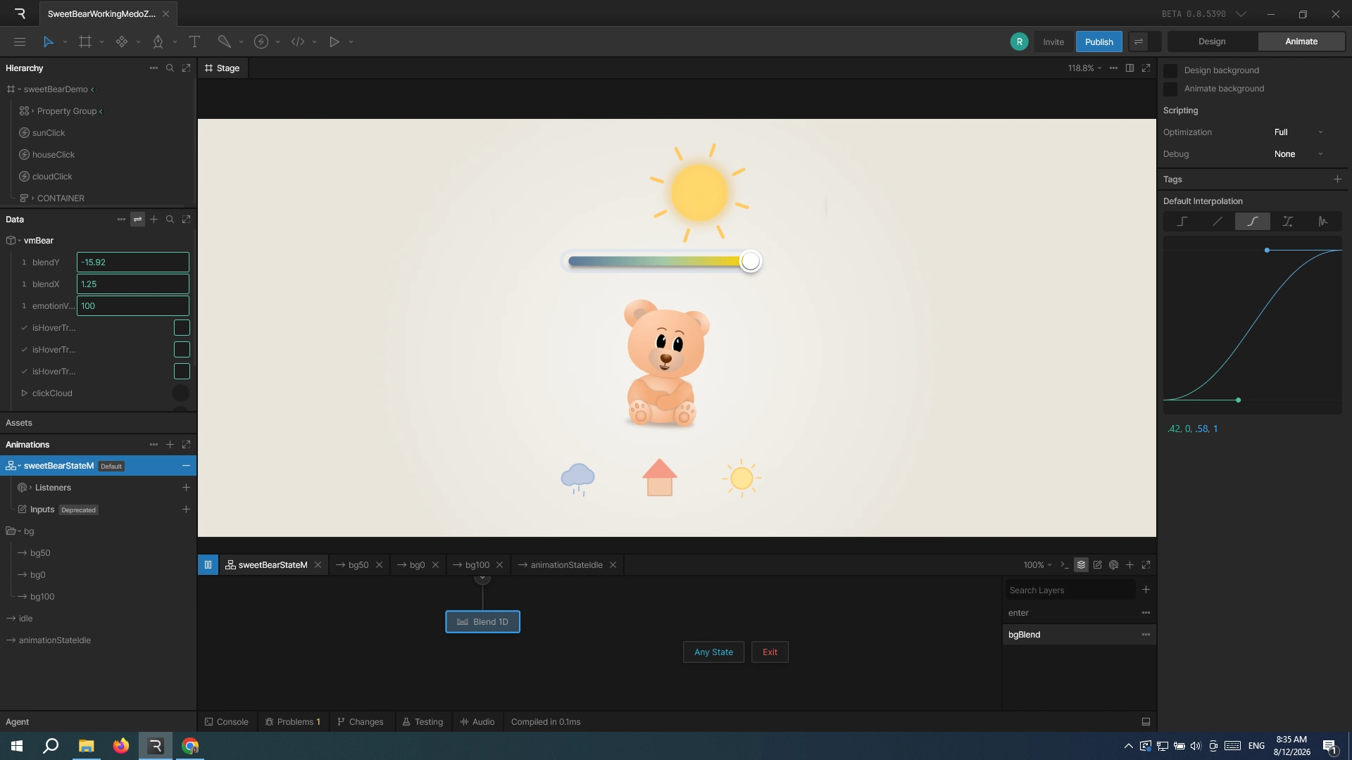Collapse the vmBear view model
1352x760 pixels.
(x=19, y=241)
